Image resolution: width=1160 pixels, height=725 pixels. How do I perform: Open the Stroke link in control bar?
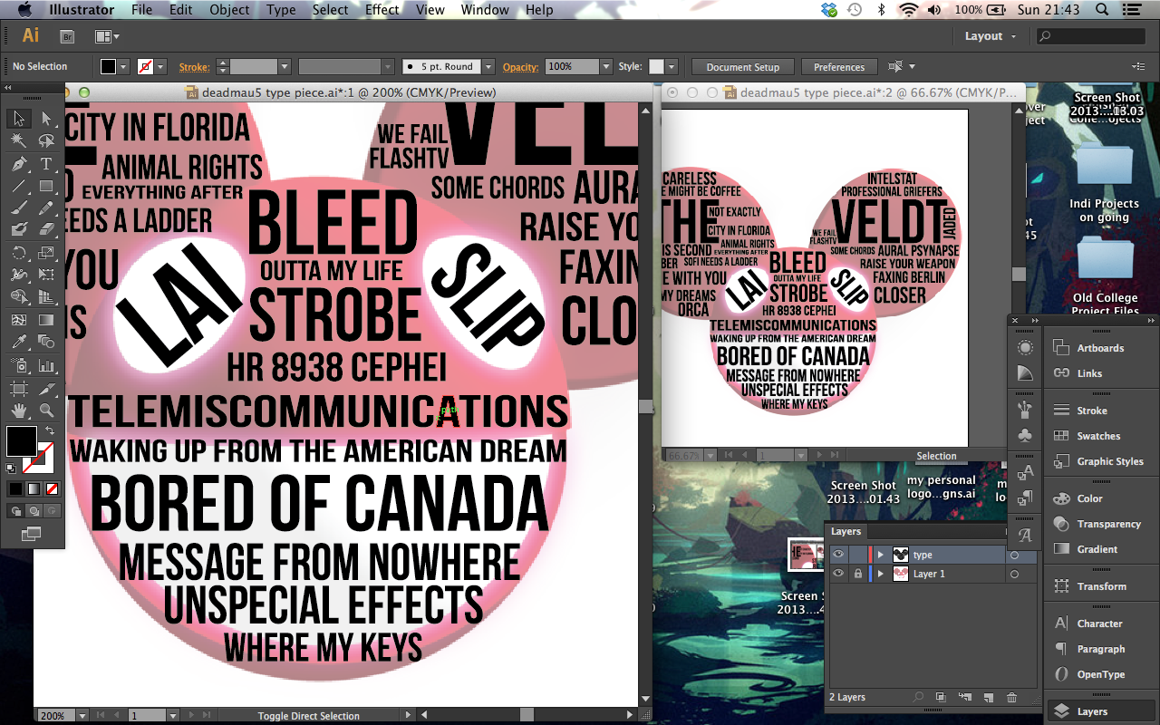tap(194, 67)
